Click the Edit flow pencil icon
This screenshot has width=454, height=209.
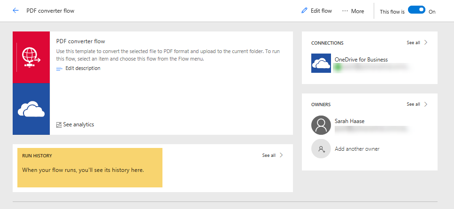coord(304,11)
